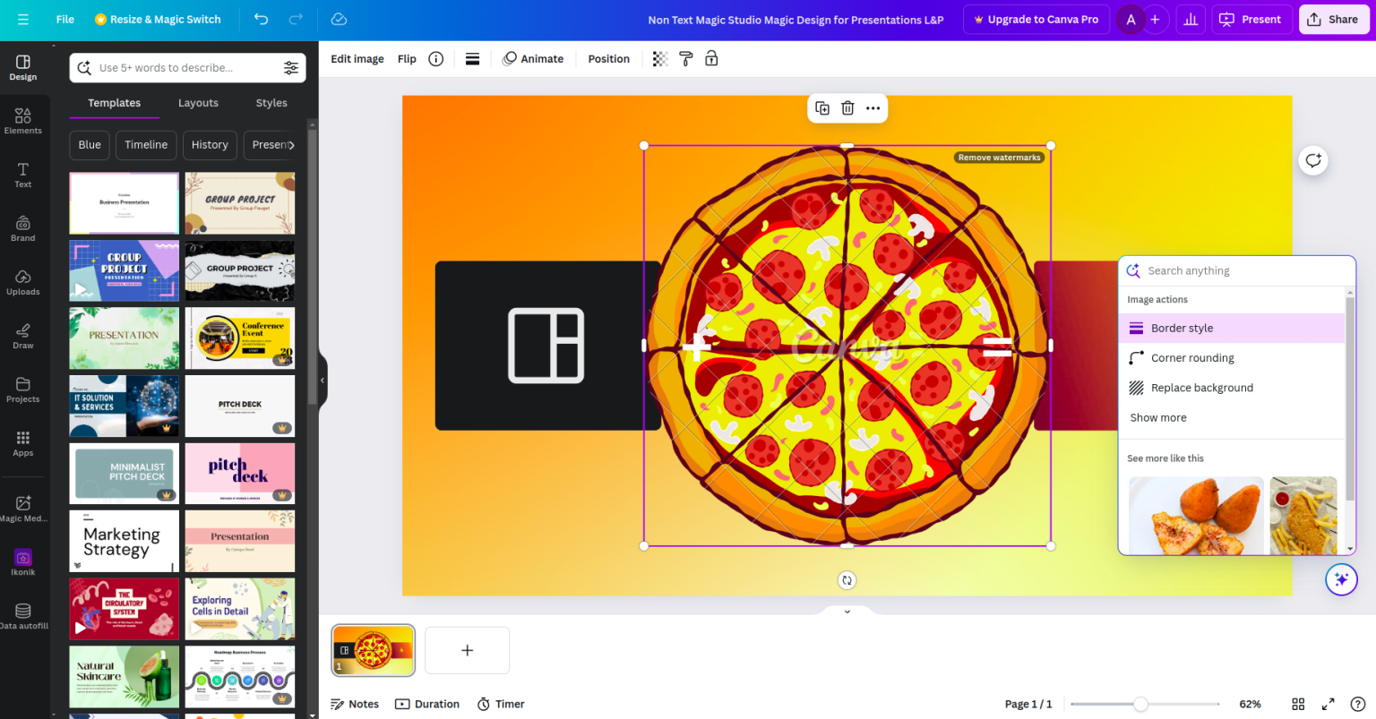Collapse the left templates panel
Screen dimensions: 1376x719
(322, 380)
